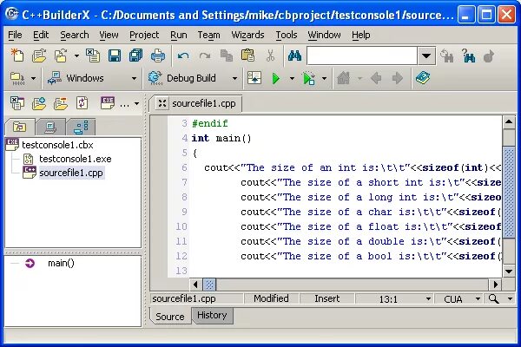Screen dimensions: 521x347
Task: Switch to the History tab
Action: (x=212, y=315)
